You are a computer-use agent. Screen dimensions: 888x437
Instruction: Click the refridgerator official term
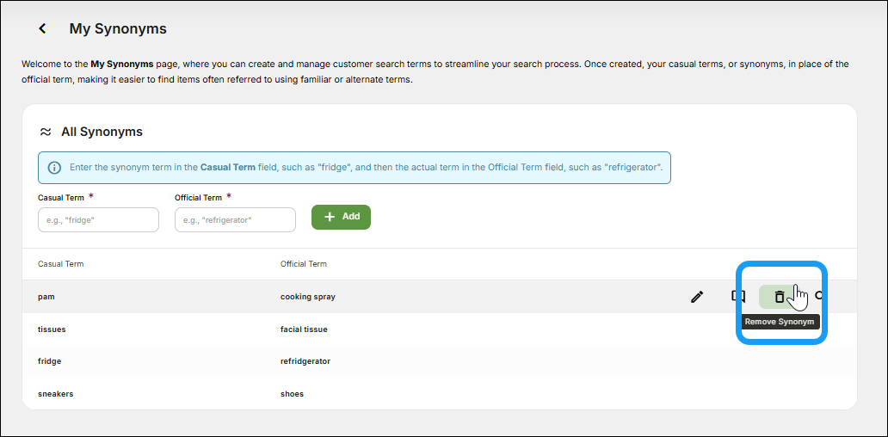(x=305, y=361)
